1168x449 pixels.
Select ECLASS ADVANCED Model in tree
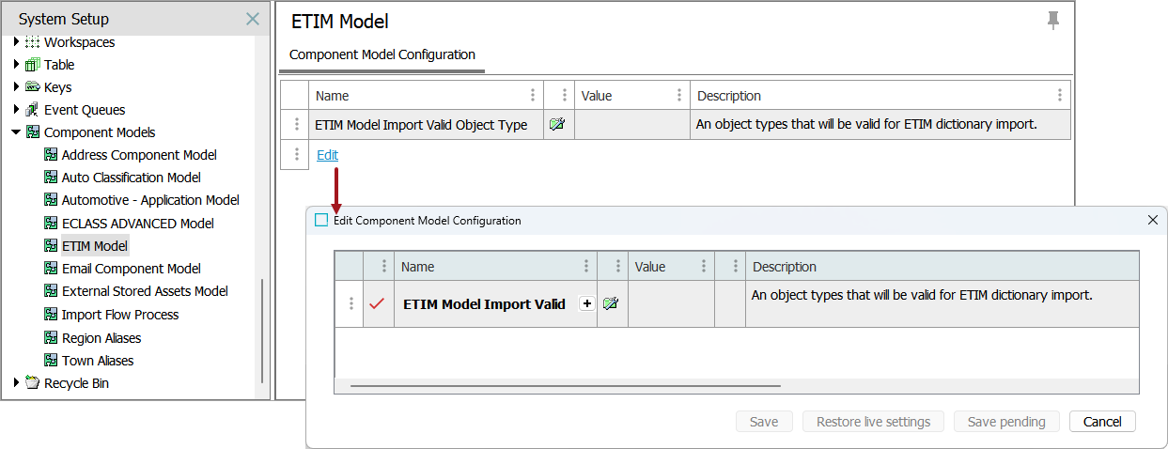coord(137,224)
